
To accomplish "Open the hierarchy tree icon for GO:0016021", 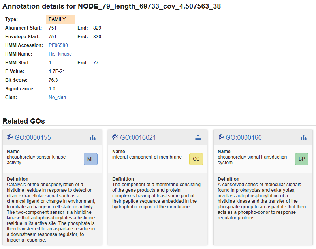I will pos(198,137).
